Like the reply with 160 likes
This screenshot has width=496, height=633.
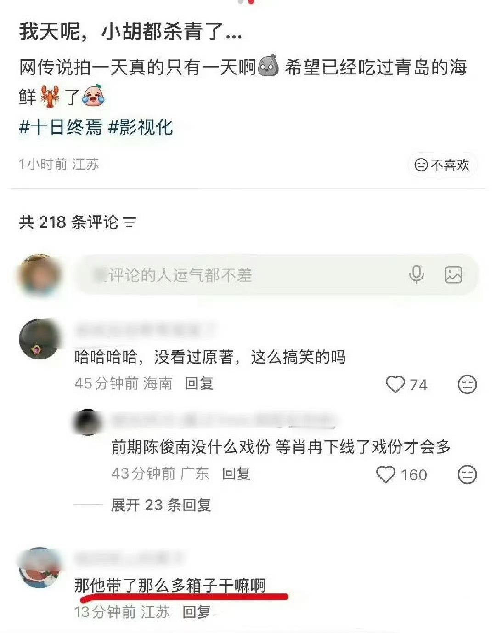tap(386, 474)
